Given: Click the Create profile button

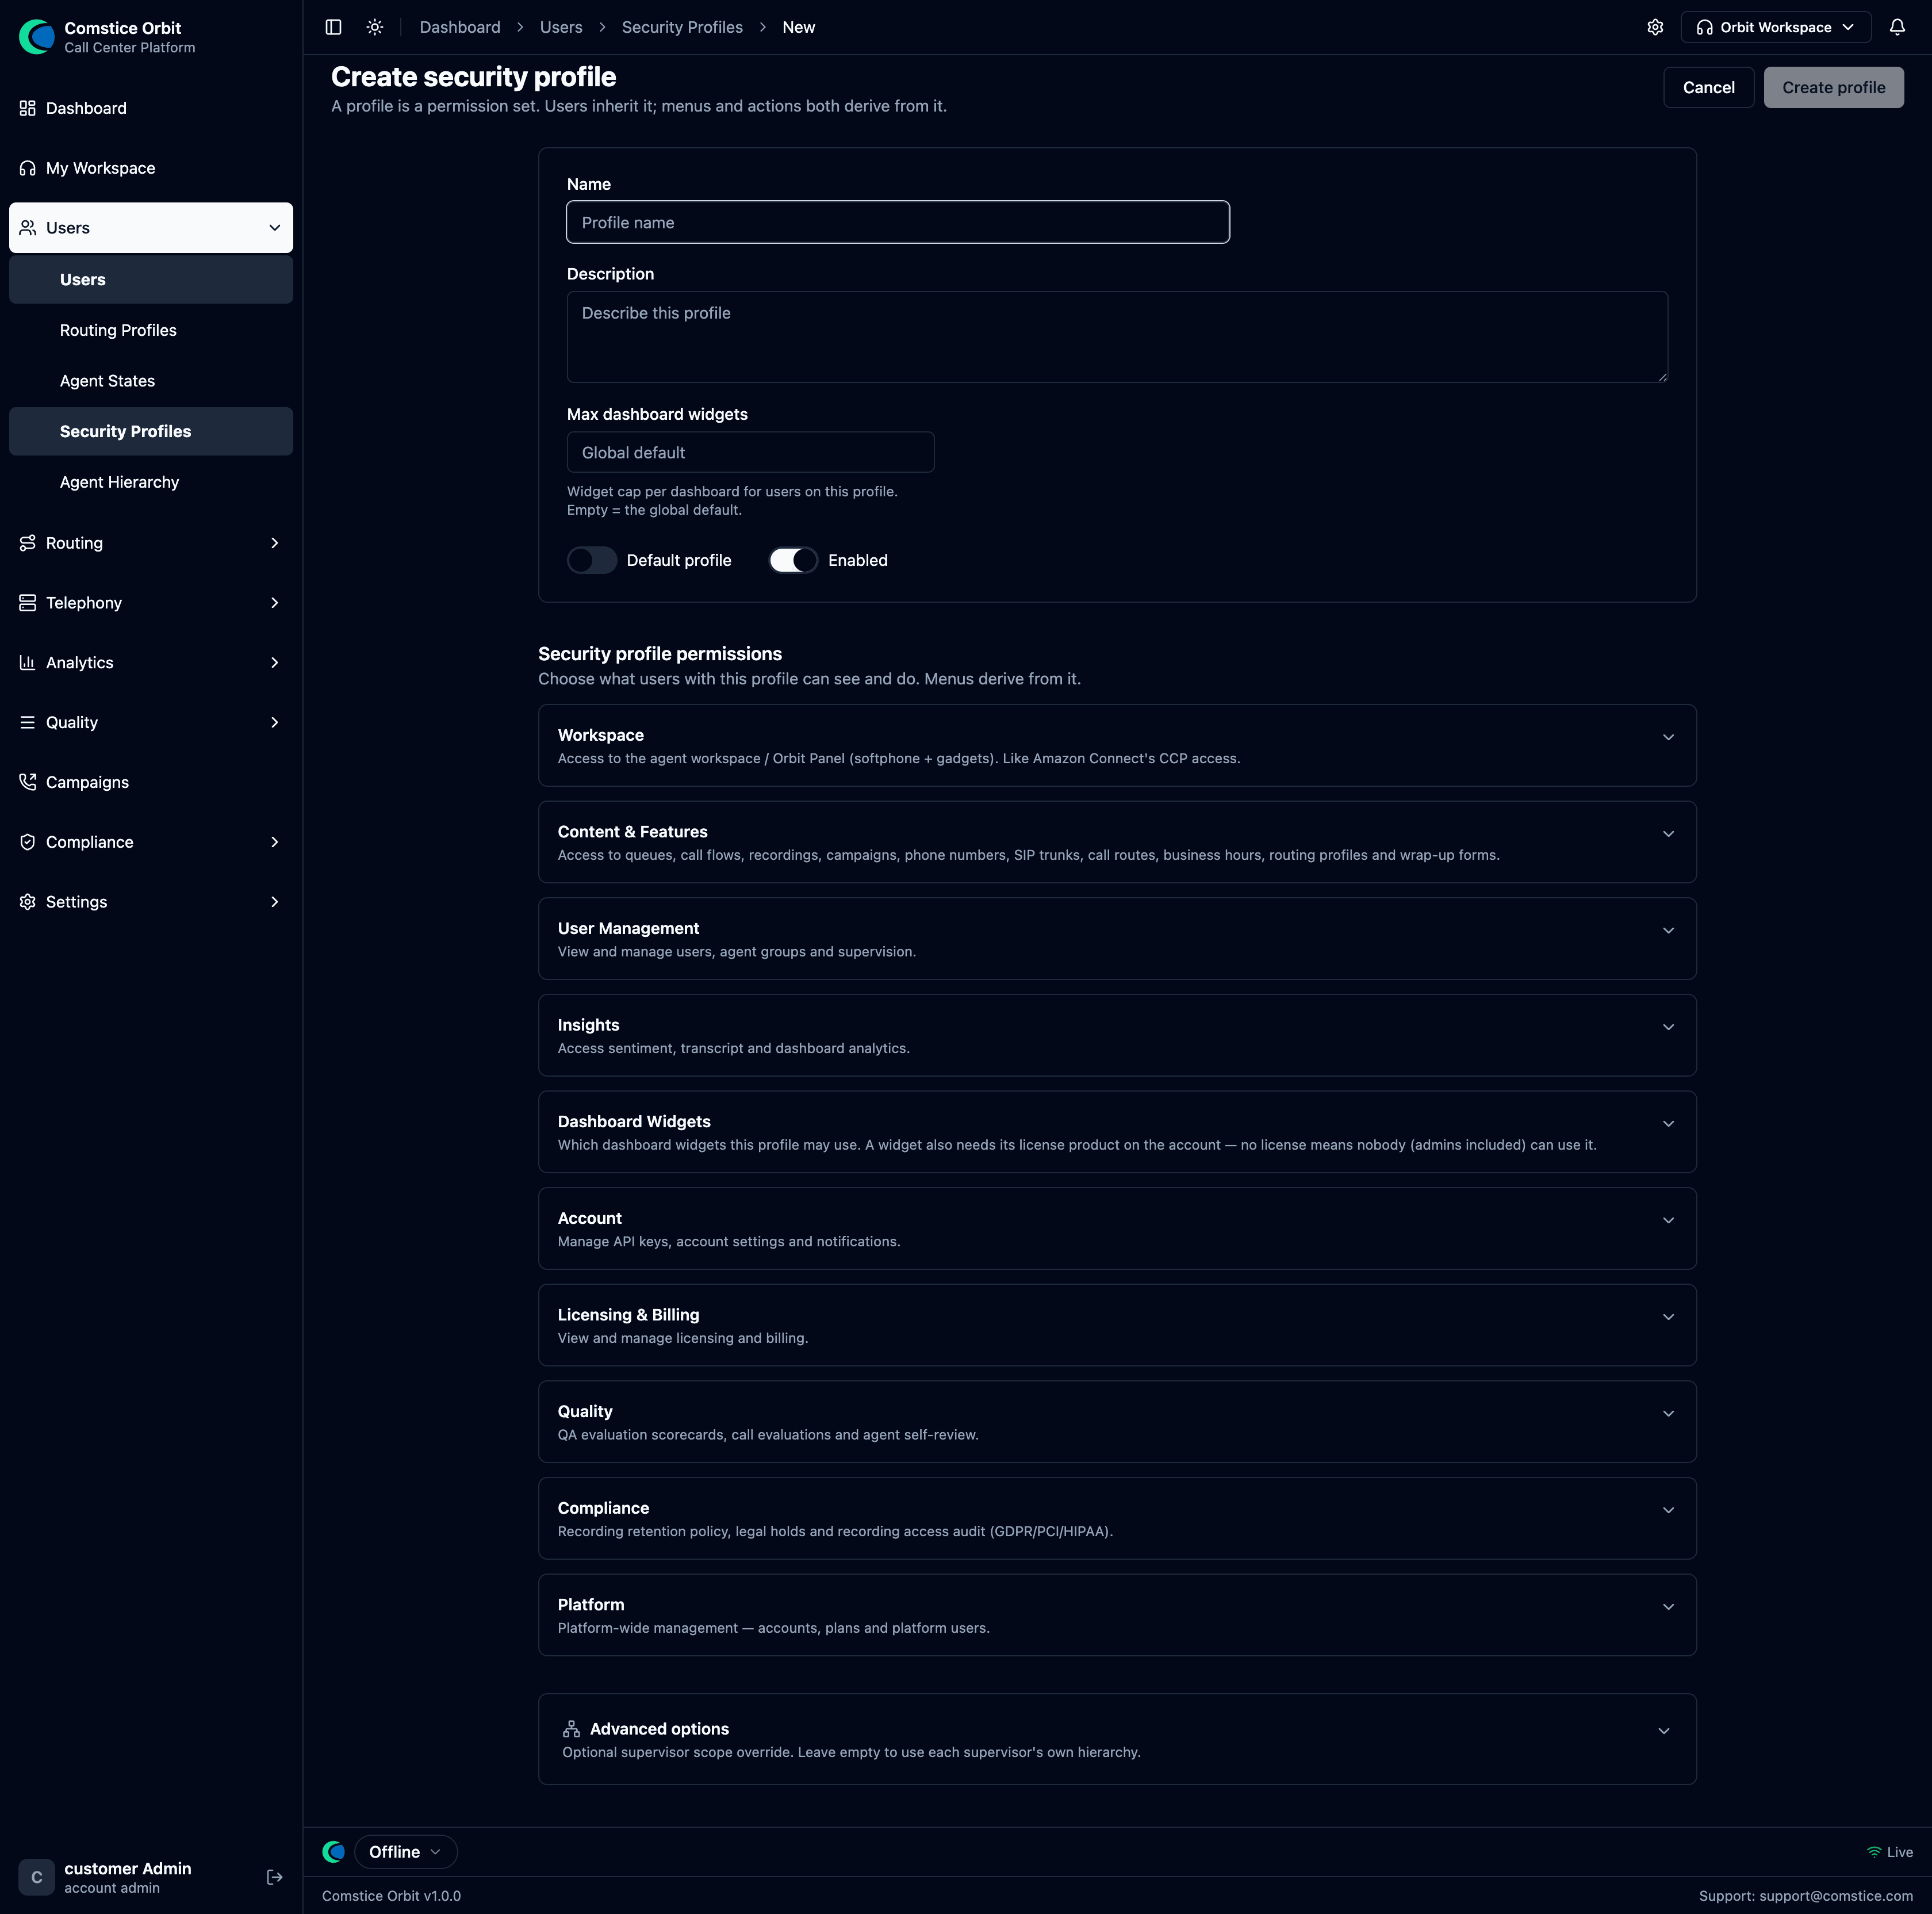Looking at the screenshot, I should click(1833, 88).
